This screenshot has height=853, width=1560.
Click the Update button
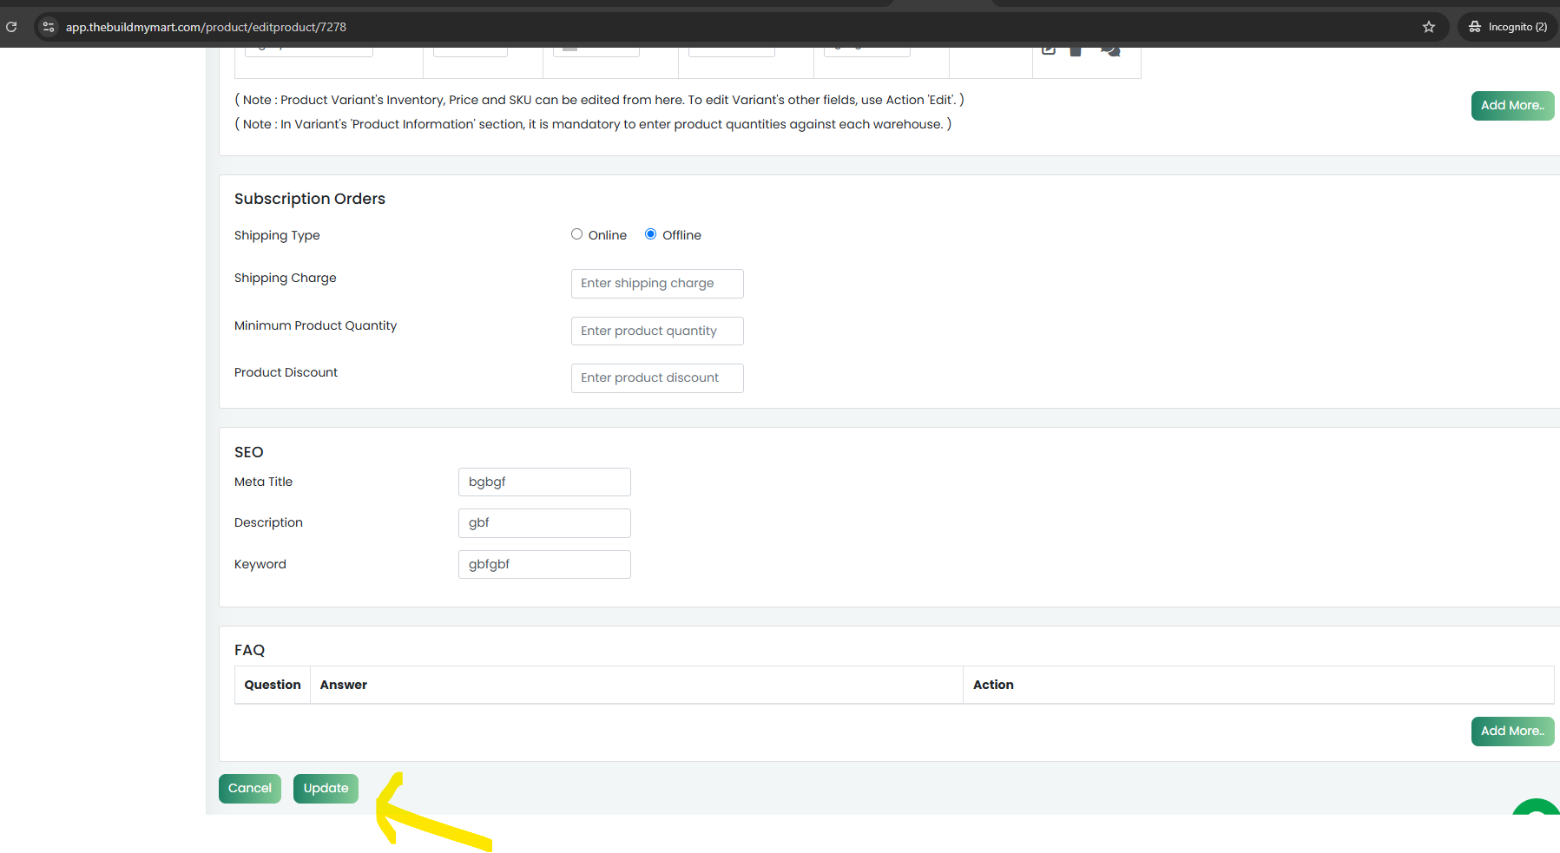326,788
